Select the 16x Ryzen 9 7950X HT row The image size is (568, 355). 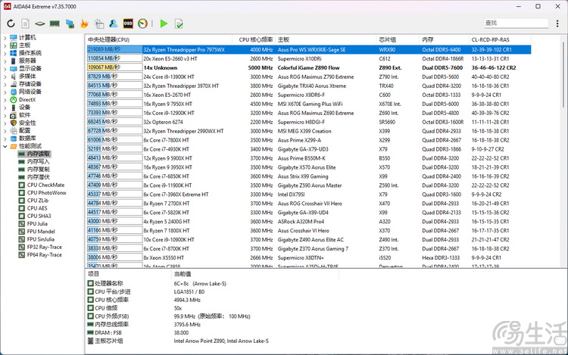click(309, 104)
